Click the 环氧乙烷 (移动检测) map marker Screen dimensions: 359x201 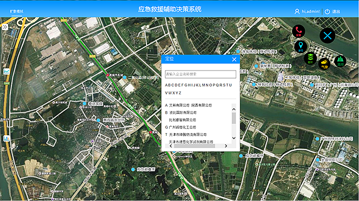(254, 85)
